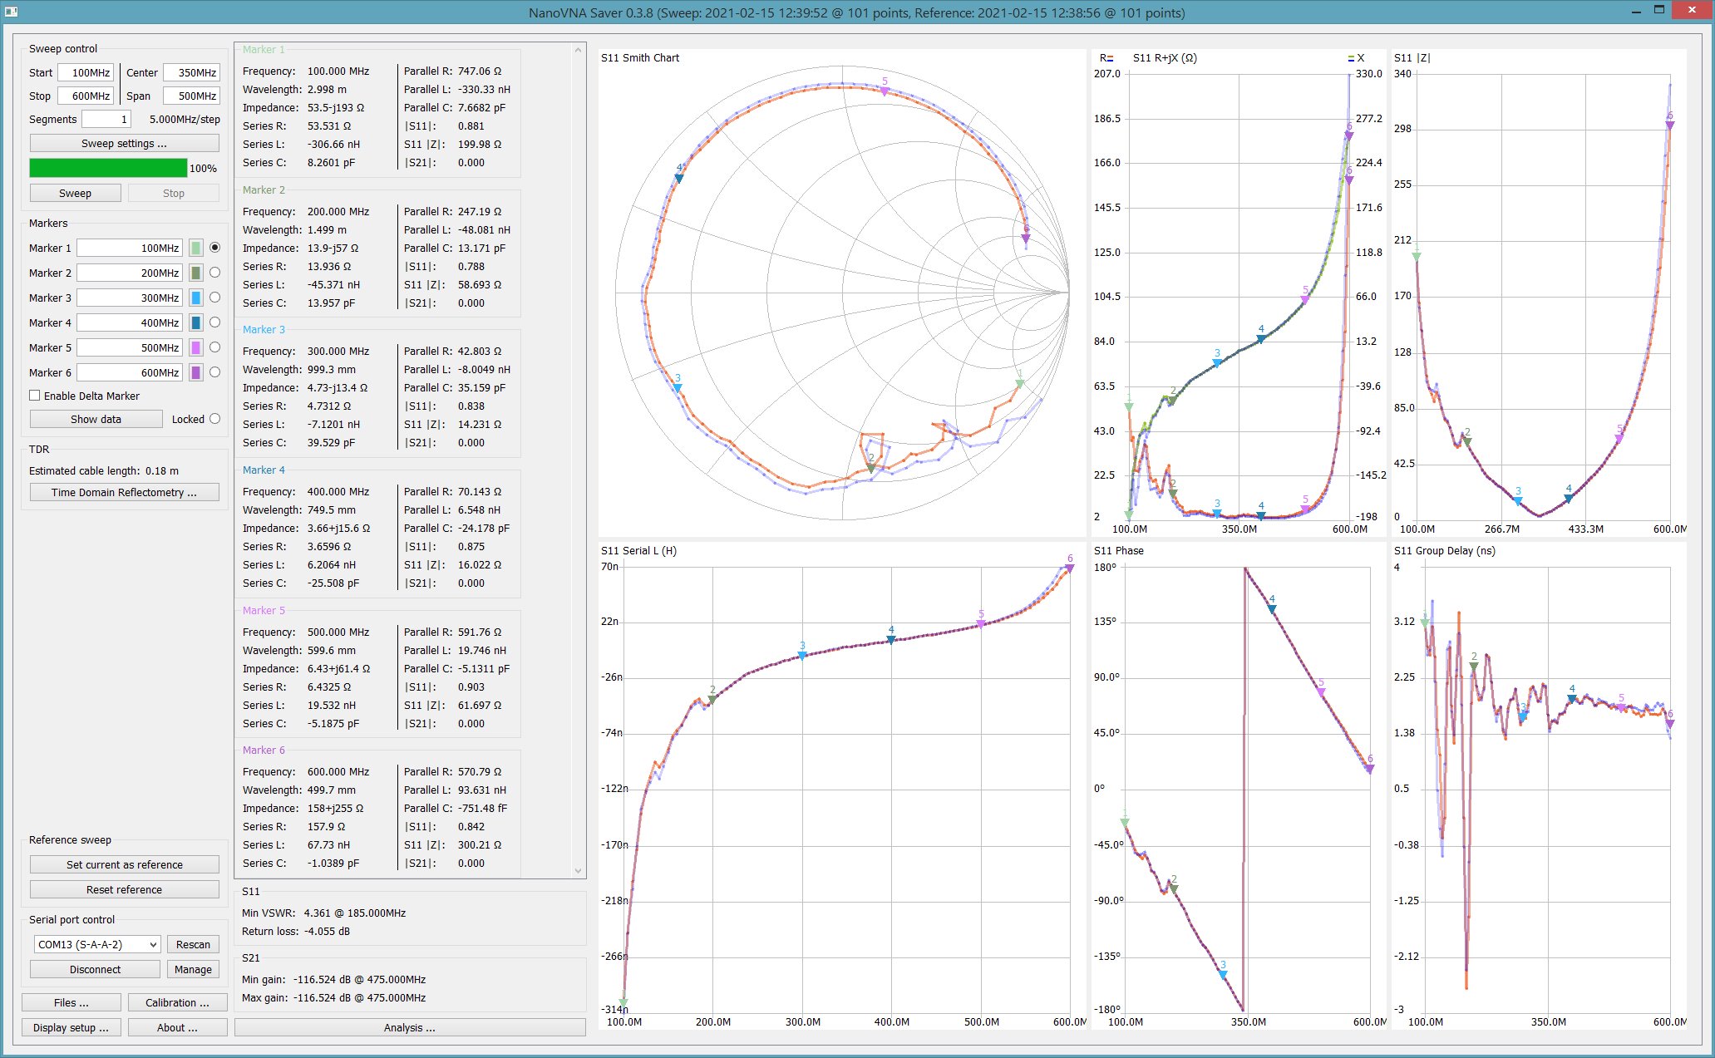Open Marker 6 purple color swatch
1715x1058 pixels.
coord(196,372)
